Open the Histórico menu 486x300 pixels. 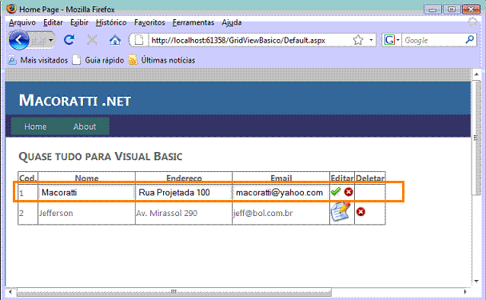coord(111,22)
